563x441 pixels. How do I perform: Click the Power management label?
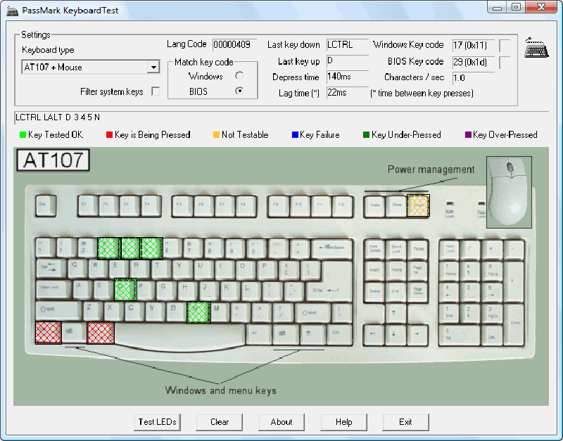431,170
